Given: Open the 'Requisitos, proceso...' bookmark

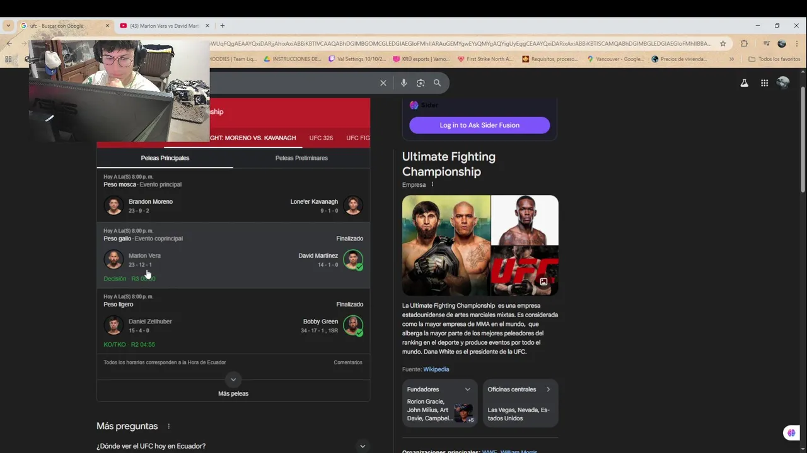Looking at the screenshot, I should tap(550, 59).
